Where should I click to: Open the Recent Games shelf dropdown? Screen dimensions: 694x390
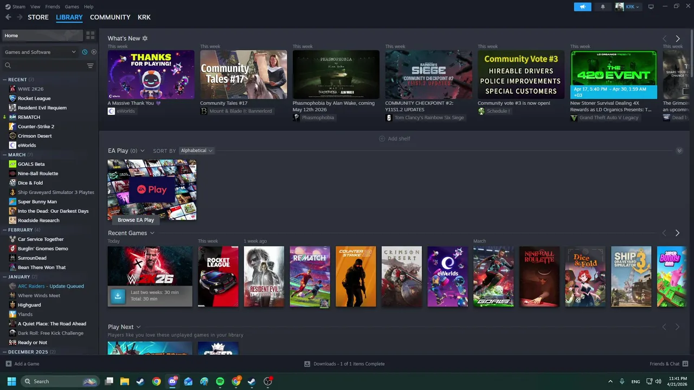(152, 233)
